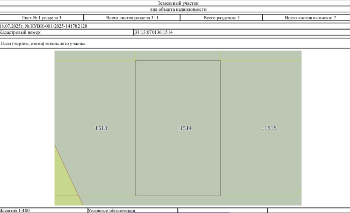Click the top edge of parcel 1514 outline
The image size is (350, 213).
pyautogui.click(x=178, y=60)
